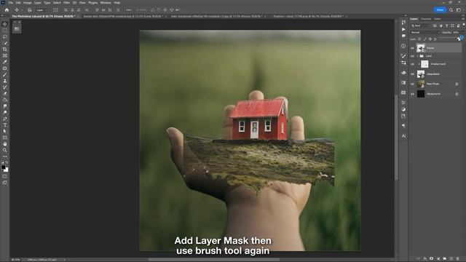
Task: Select the Rectangle shape tool
Action: point(5,138)
